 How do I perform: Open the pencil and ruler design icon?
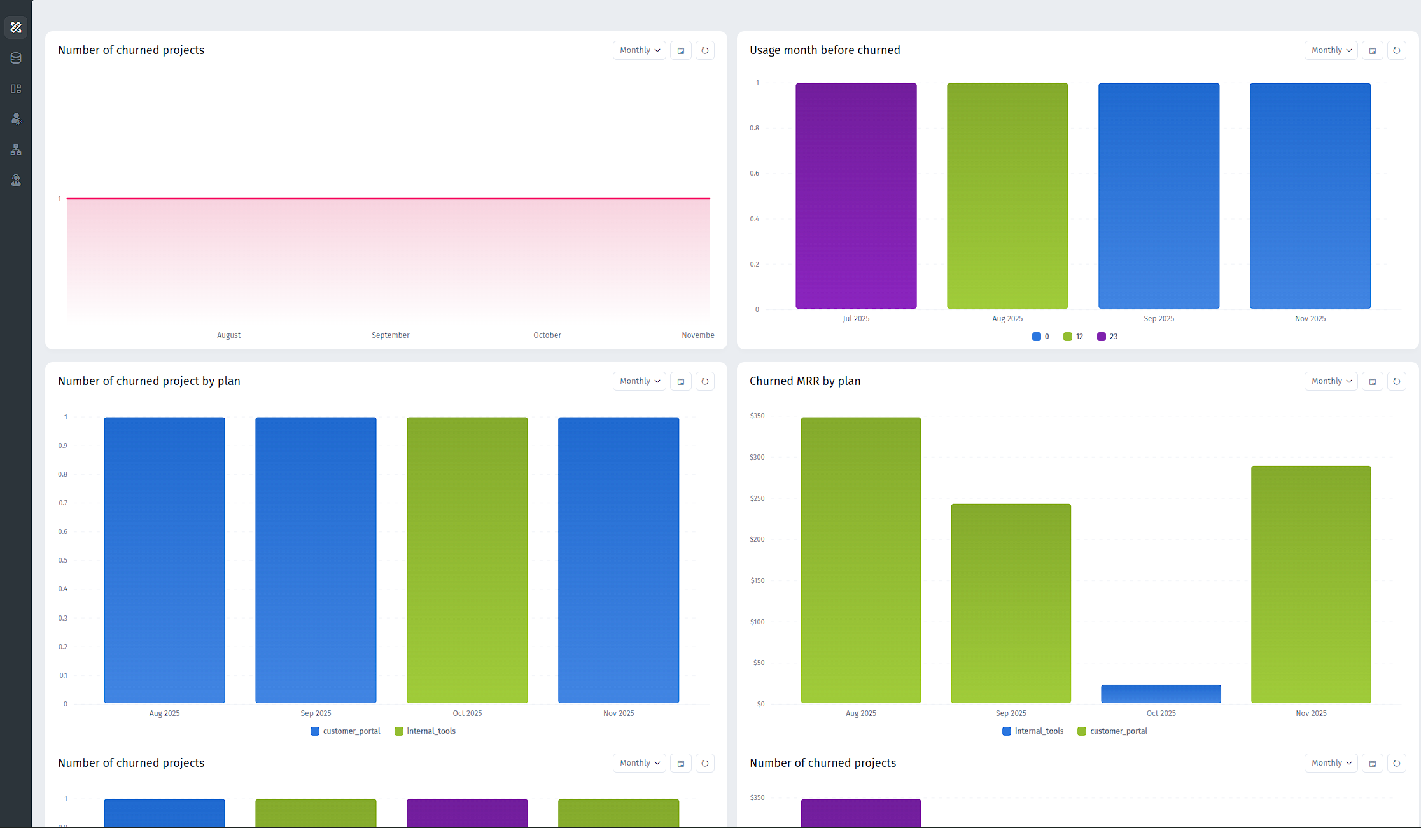16,27
